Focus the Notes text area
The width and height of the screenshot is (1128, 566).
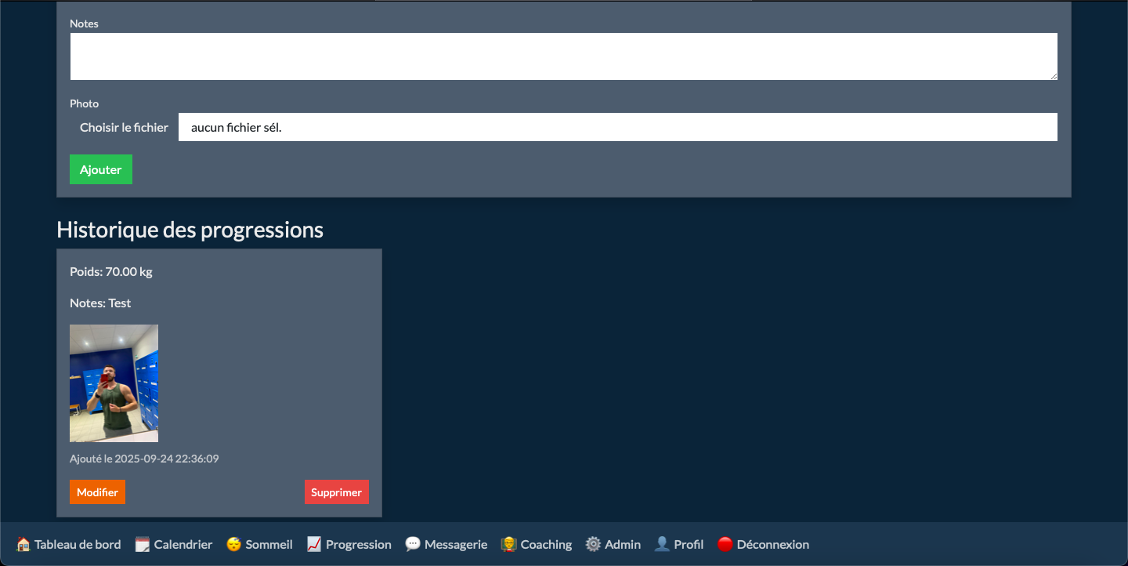(x=563, y=56)
